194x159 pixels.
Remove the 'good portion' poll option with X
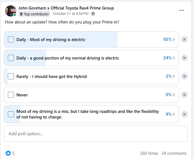[x=184, y=58]
